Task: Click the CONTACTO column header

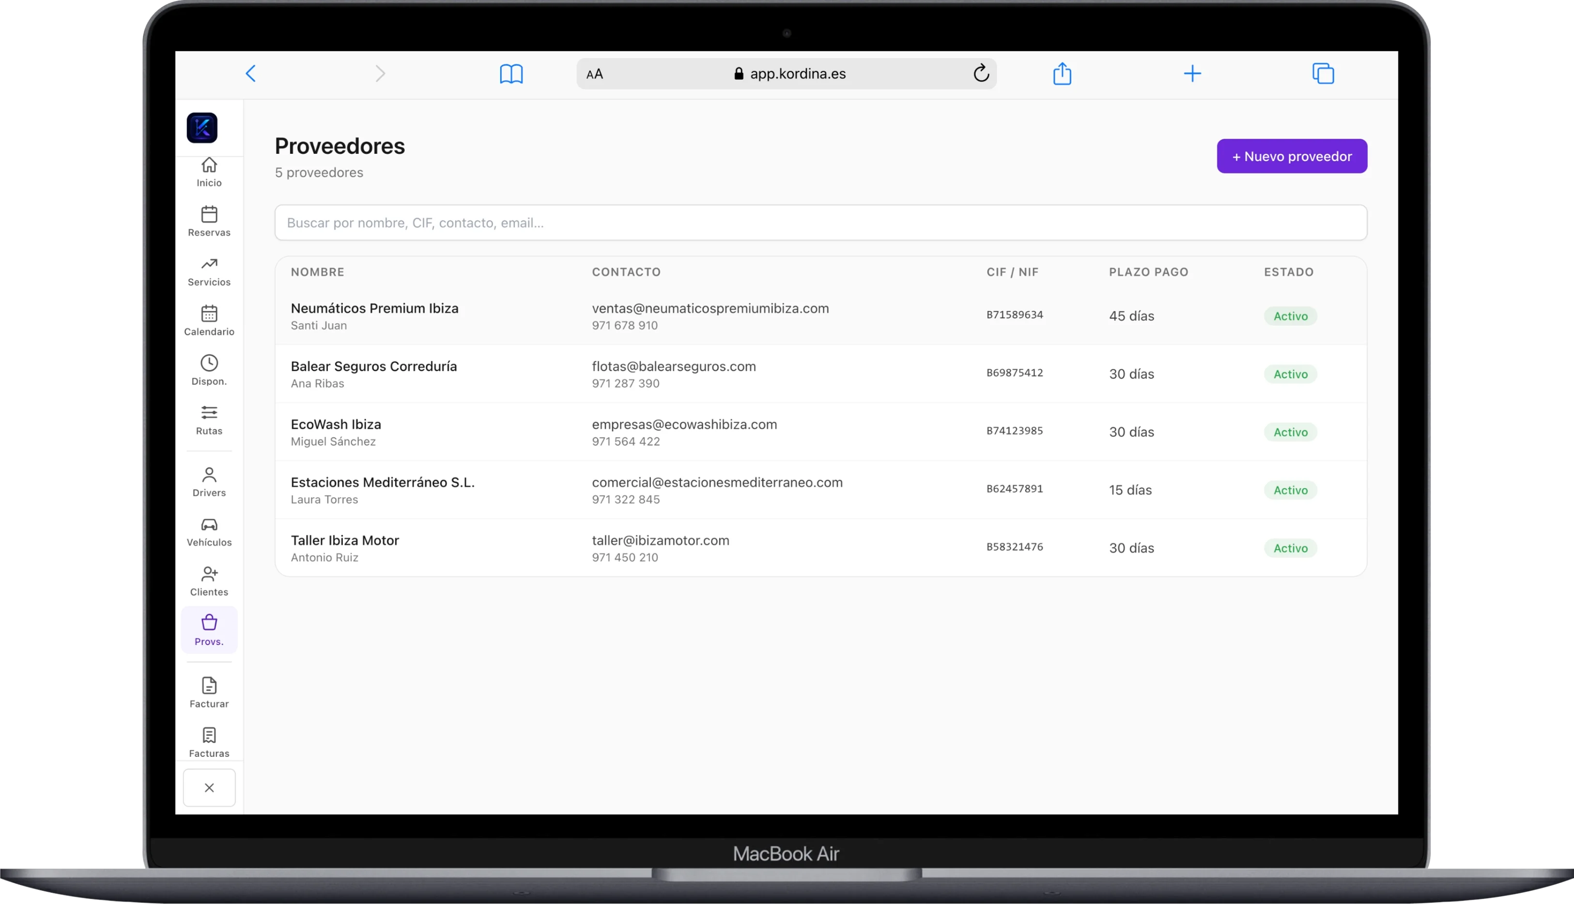Action: click(x=626, y=272)
